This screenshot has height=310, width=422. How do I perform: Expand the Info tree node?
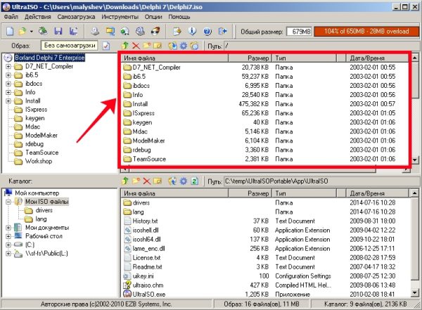8,92
